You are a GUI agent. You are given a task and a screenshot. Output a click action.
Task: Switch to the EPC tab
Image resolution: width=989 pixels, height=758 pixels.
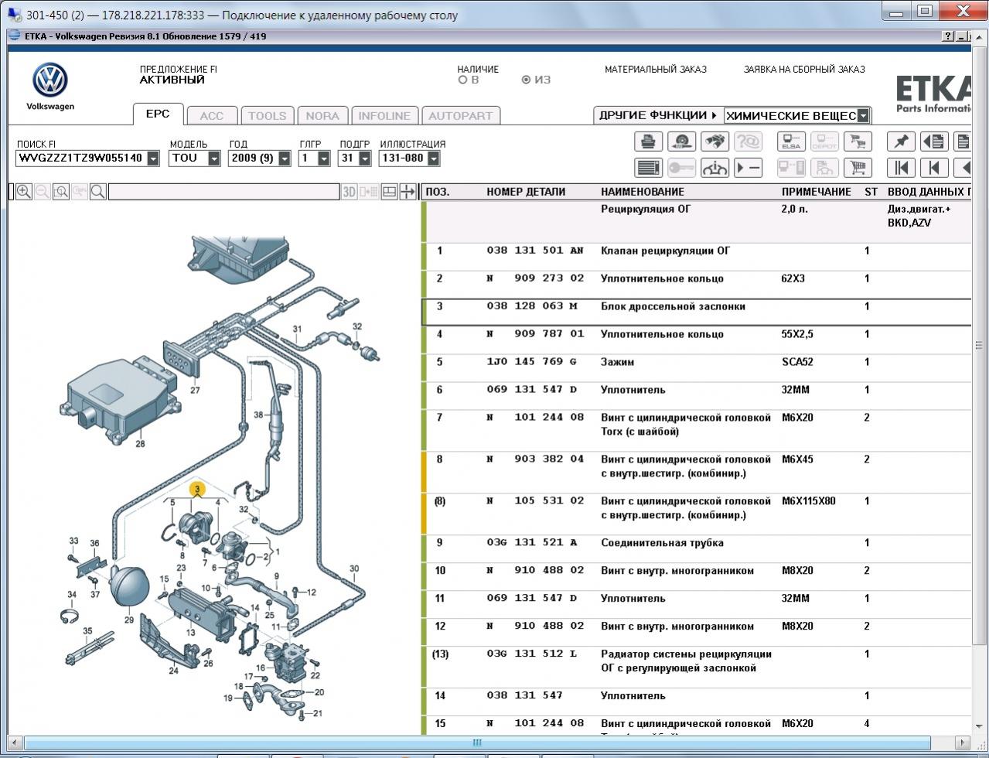158,114
